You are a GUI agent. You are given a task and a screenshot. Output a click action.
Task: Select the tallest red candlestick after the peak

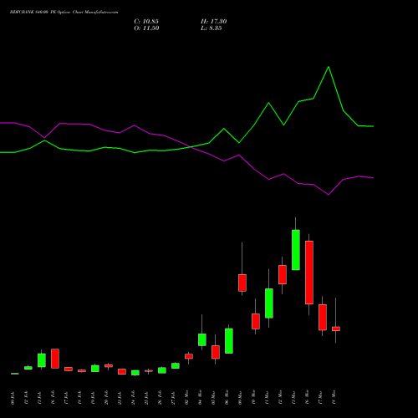(309, 273)
